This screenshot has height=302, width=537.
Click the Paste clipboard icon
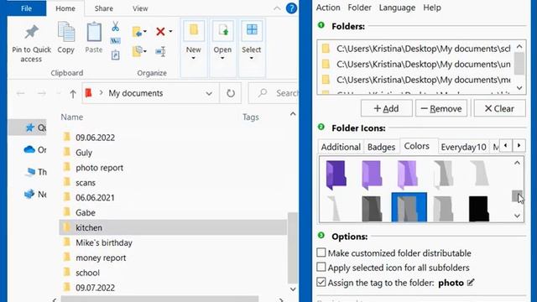tap(94, 32)
